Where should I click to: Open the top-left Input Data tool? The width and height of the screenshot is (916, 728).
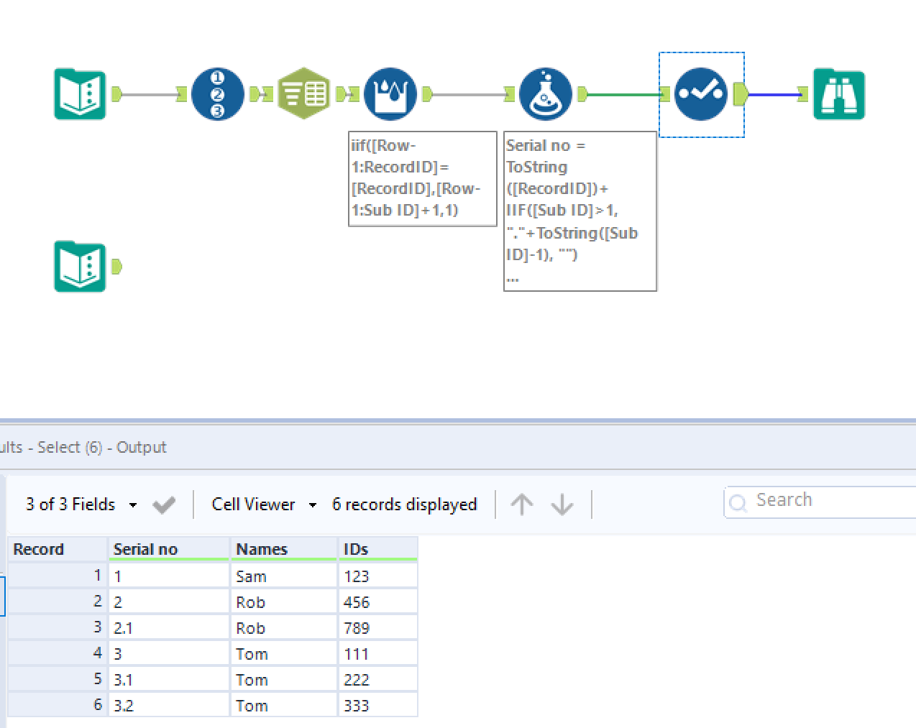79,93
